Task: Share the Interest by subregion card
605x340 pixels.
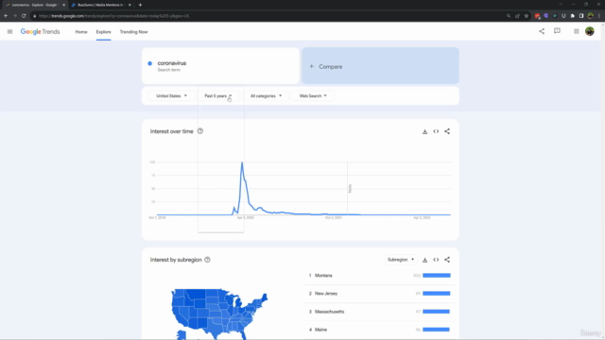Action: 447,260
